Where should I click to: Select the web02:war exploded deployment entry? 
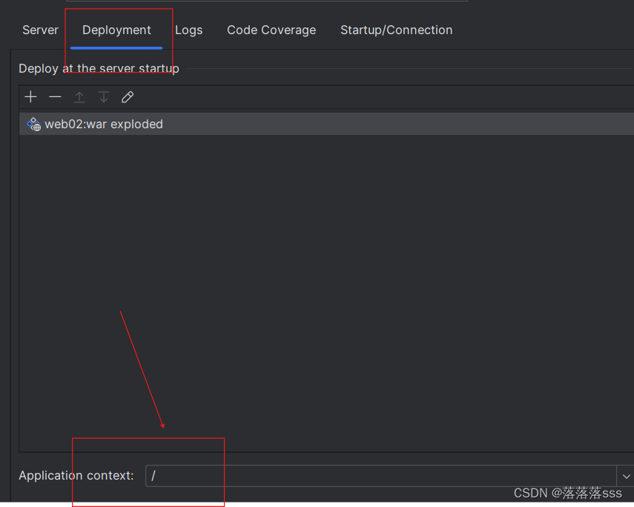point(104,124)
